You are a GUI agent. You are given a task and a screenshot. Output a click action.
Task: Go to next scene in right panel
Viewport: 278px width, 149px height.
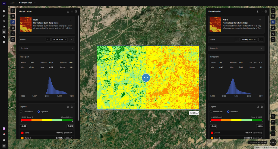point(261,40)
